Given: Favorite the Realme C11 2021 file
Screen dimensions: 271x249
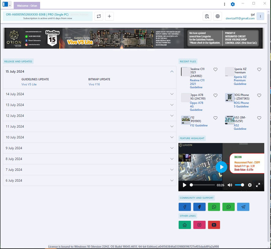Looking at the screenshot, I should (x=215, y=69).
